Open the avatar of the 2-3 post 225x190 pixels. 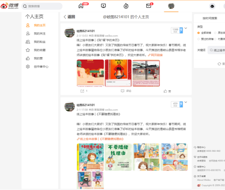click(70, 33)
